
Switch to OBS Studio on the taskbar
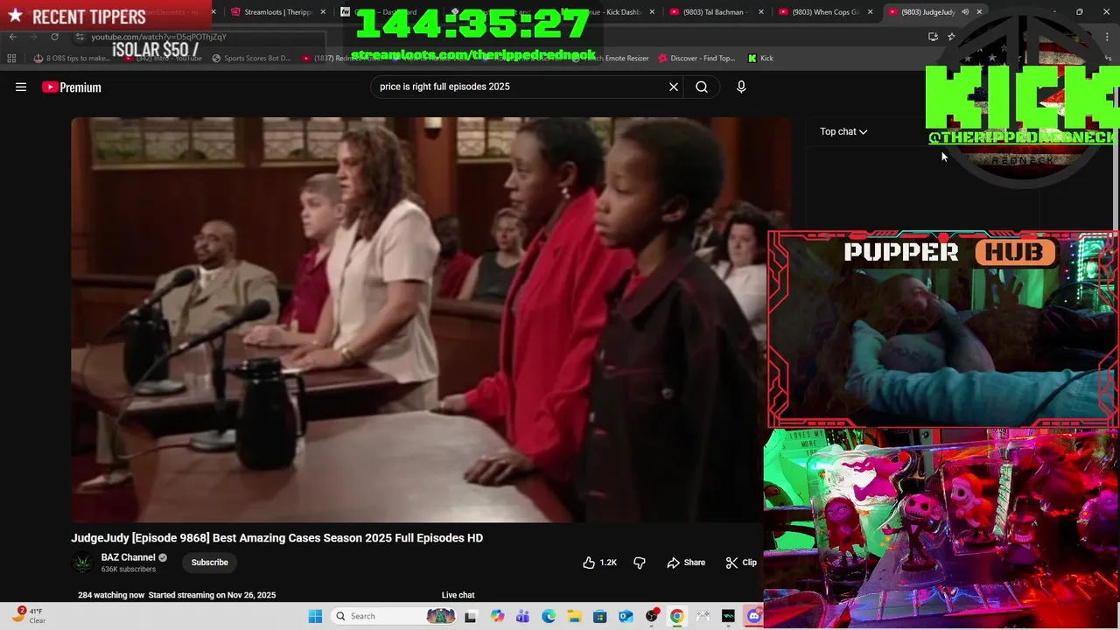651,616
